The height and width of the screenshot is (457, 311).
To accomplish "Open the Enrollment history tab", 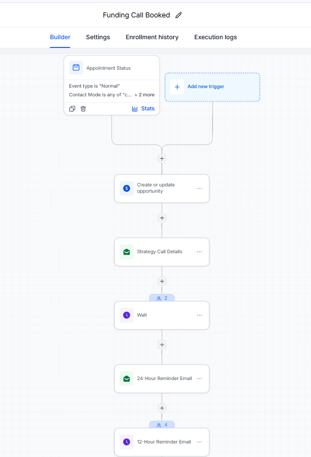I will click(x=152, y=37).
